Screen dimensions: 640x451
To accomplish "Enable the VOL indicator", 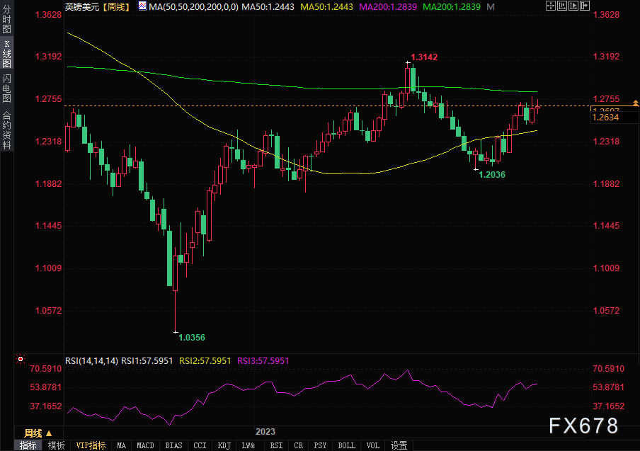I will [373, 445].
